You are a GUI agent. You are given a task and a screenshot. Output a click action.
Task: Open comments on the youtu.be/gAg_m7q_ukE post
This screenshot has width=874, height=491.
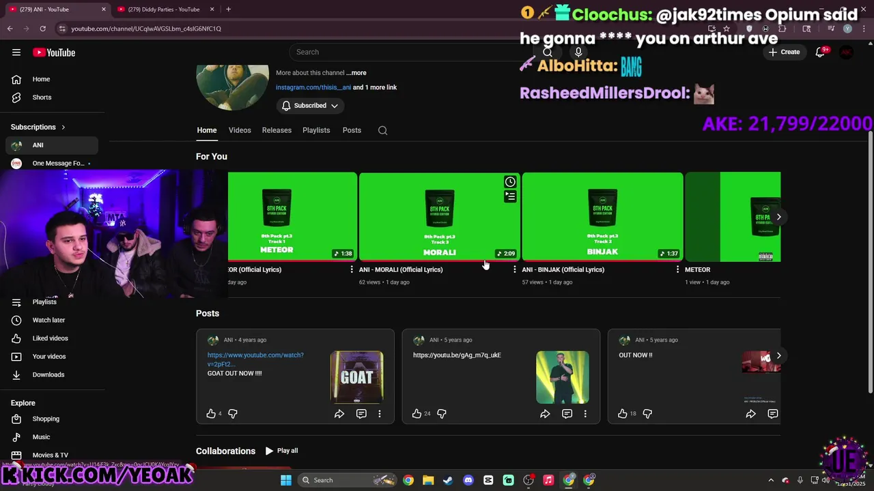pyautogui.click(x=567, y=414)
